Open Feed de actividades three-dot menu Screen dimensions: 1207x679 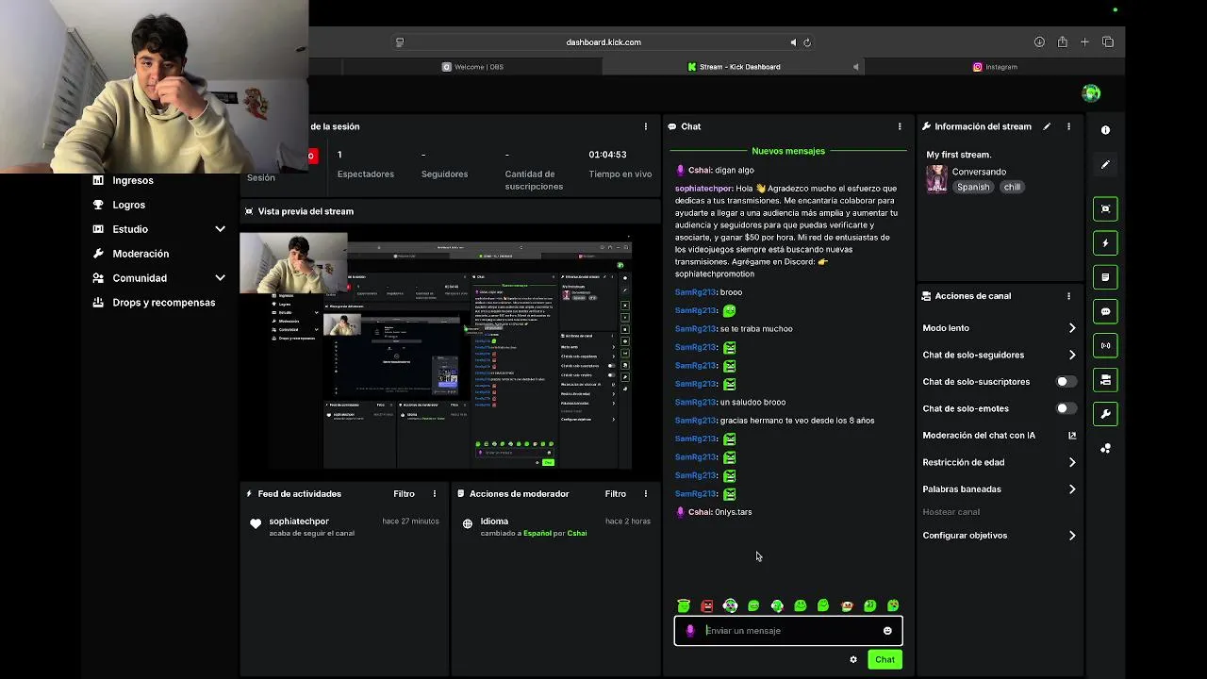click(x=435, y=494)
